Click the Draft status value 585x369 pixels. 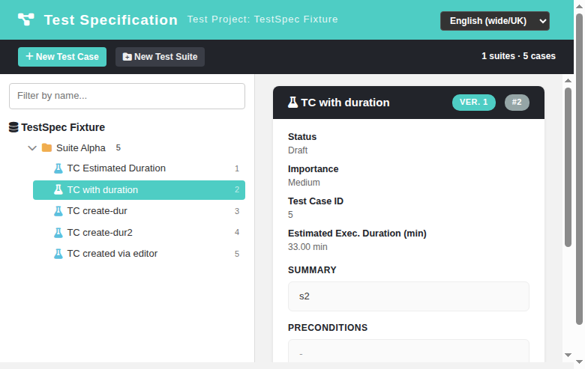click(298, 150)
